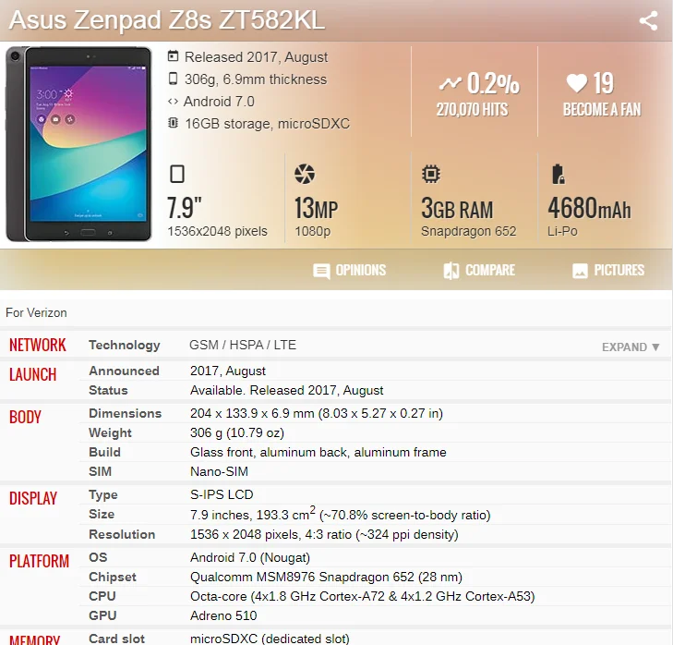Viewport: 673px width, 645px height.
Task: Click Become a Fan
Action: point(602,110)
